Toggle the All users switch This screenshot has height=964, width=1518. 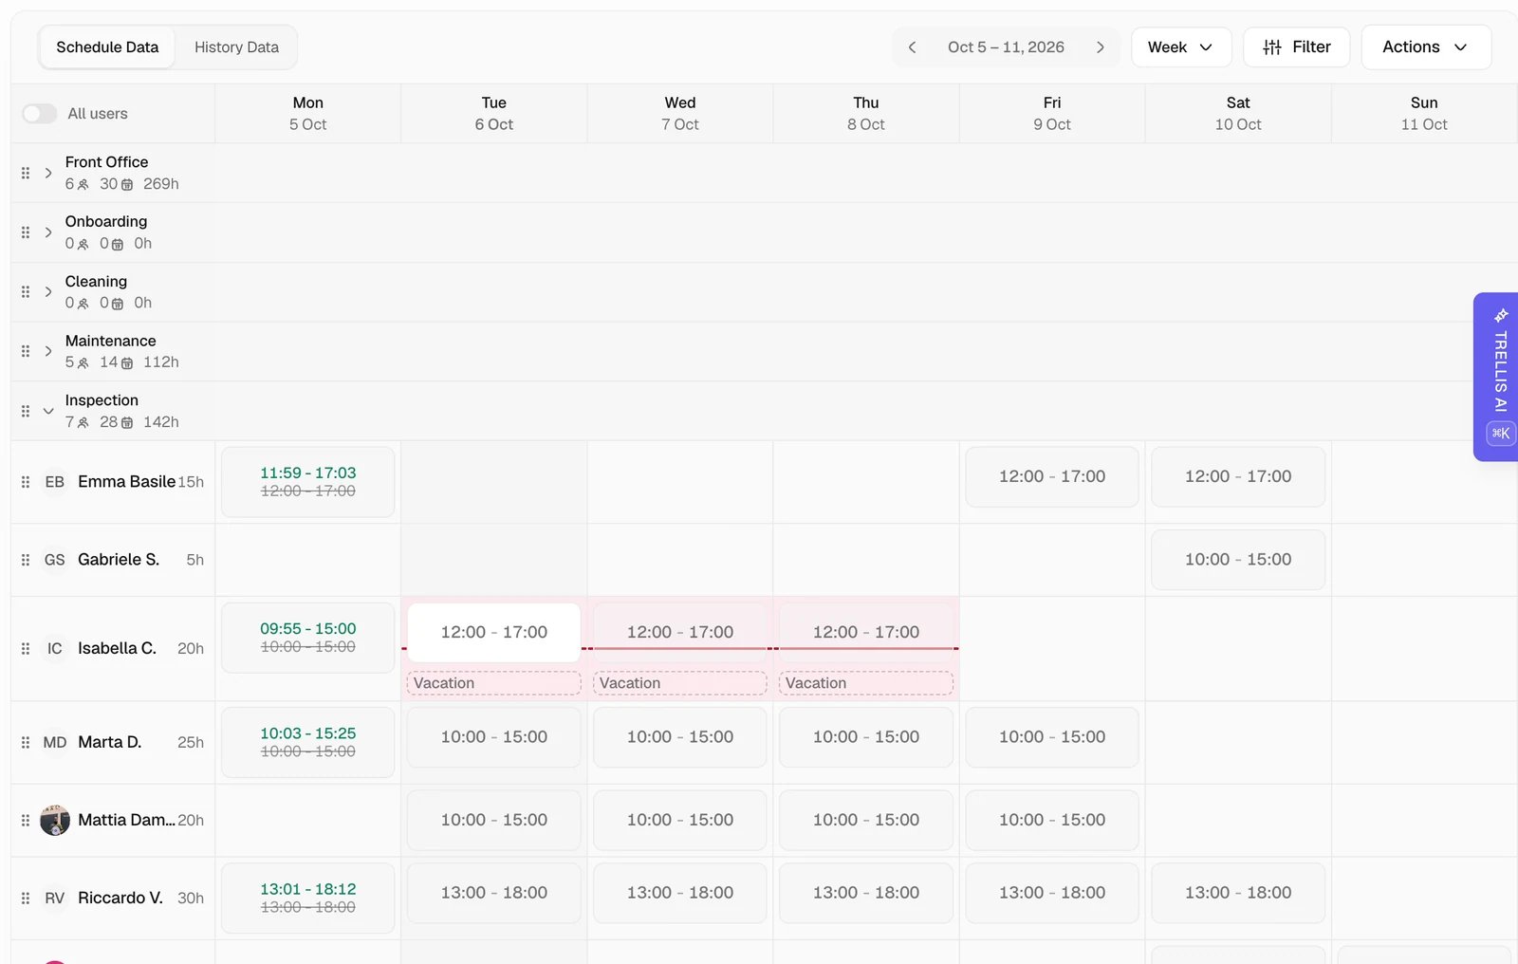[x=40, y=114]
